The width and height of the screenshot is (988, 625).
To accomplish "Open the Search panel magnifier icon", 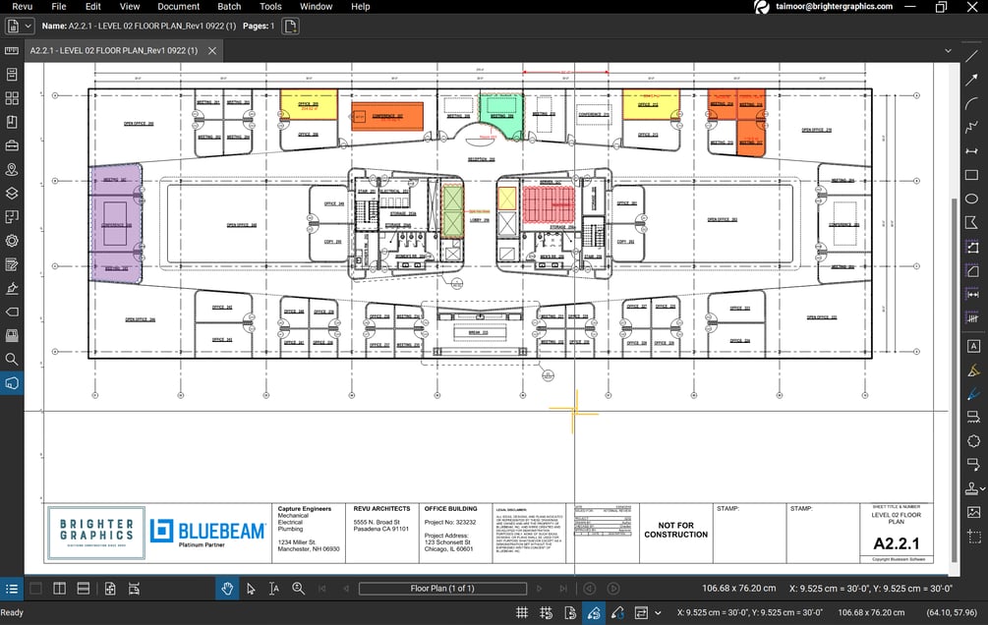I will pyautogui.click(x=12, y=360).
